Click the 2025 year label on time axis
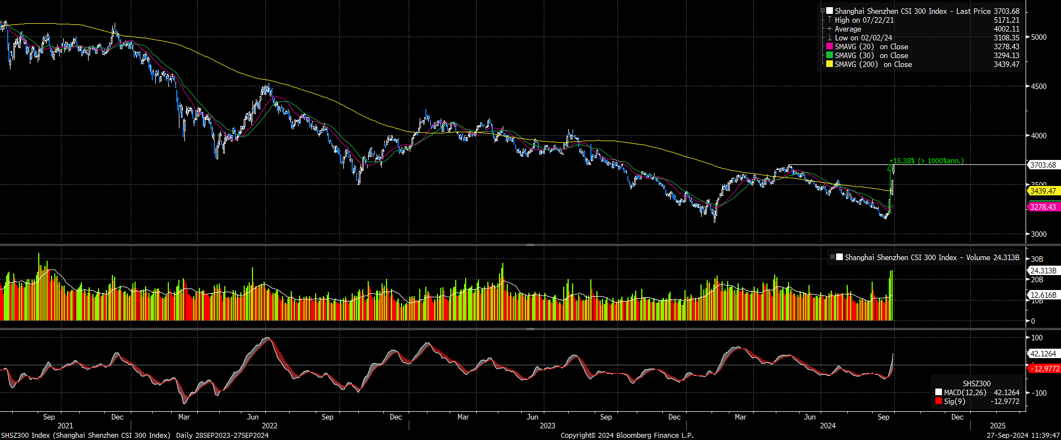This screenshot has height=440, width=1061. tap(997, 426)
